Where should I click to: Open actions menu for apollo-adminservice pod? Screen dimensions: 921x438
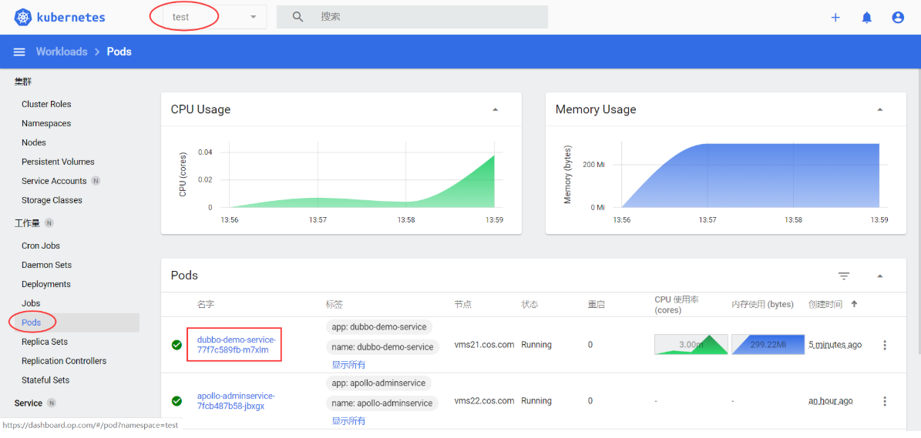point(885,401)
